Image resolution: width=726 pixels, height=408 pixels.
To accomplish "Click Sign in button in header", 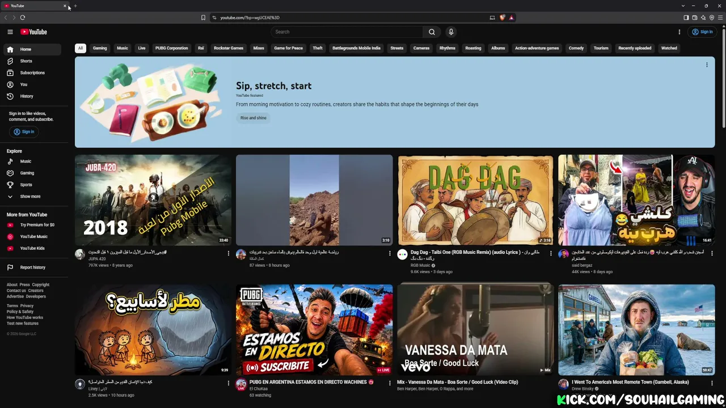I will [x=702, y=32].
